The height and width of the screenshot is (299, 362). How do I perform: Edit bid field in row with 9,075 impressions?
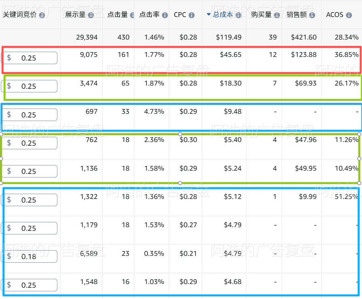(x=29, y=58)
